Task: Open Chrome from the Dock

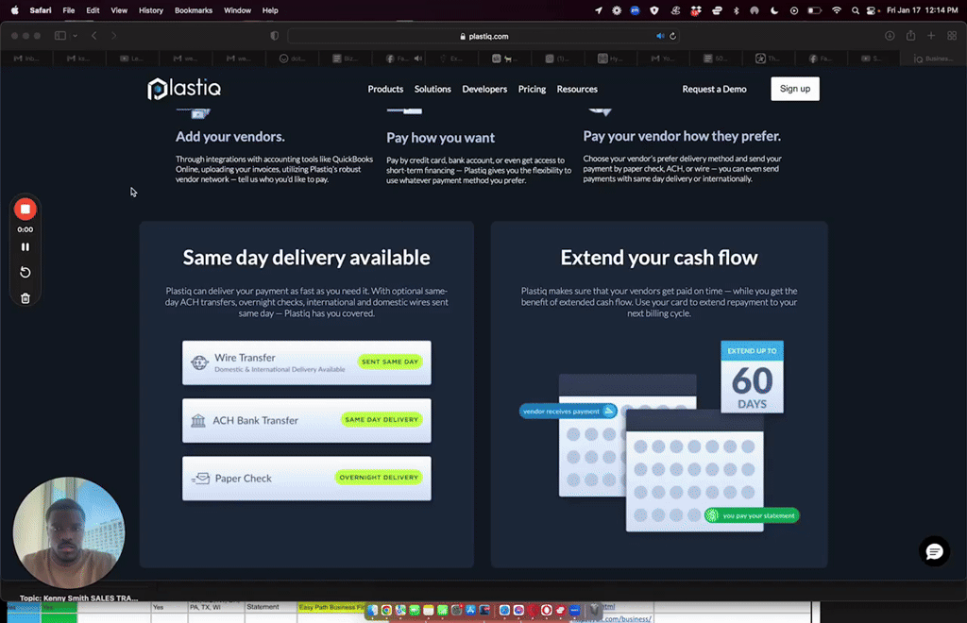Action: (386, 610)
